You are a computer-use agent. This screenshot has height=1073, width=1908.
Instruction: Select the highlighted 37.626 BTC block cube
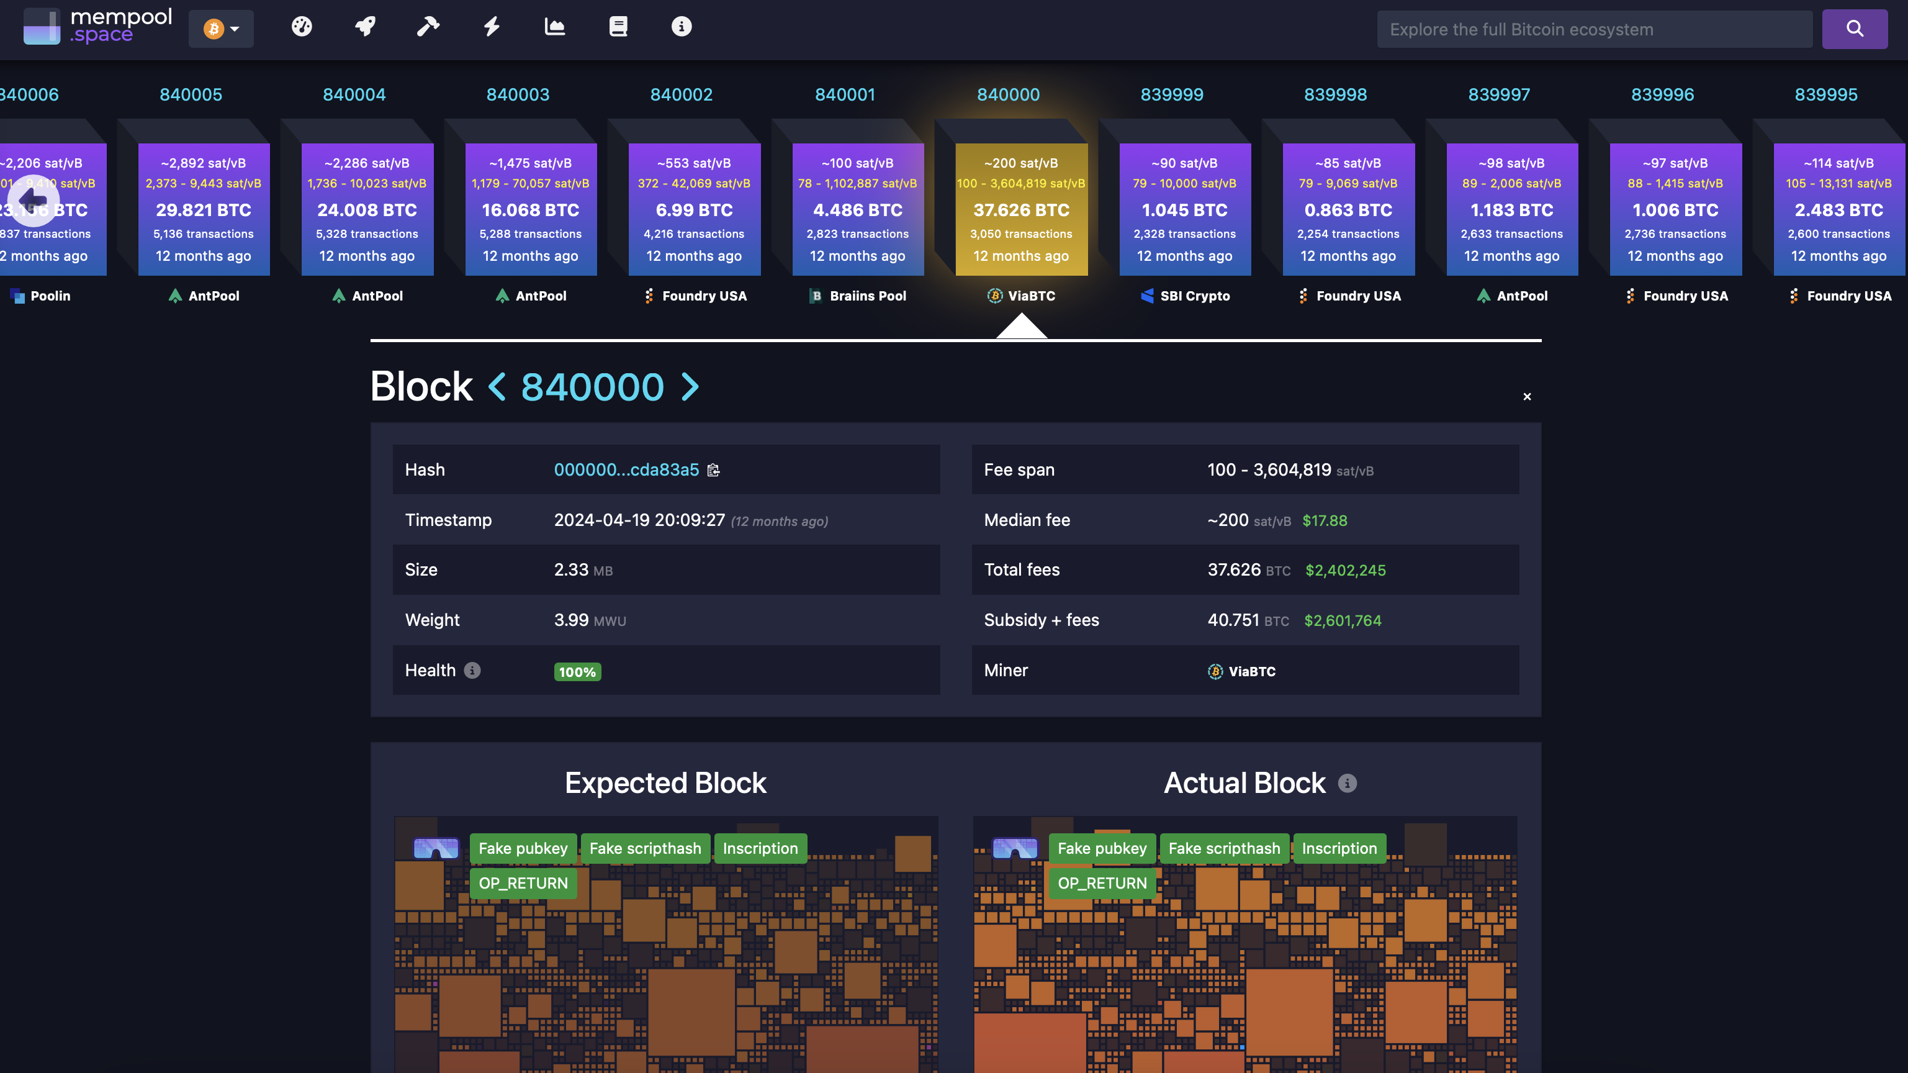1022,209
